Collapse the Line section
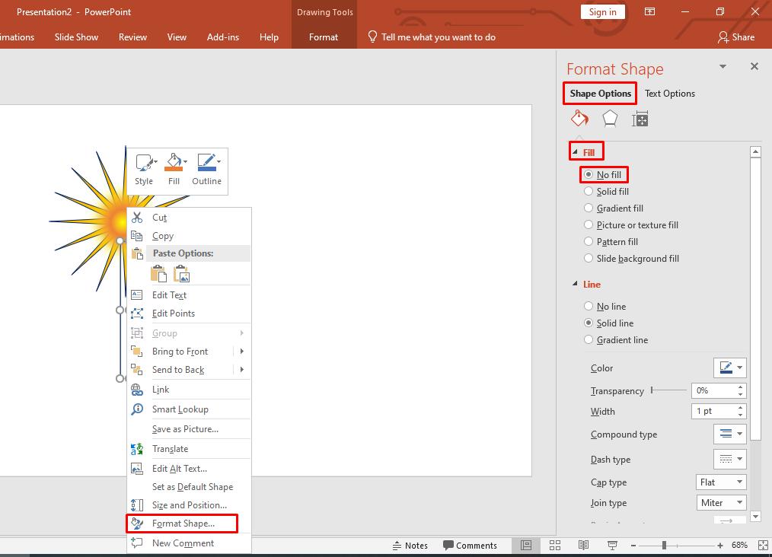This screenshot has height=557, width=772. pyautogui.click(x=576, y=285)
